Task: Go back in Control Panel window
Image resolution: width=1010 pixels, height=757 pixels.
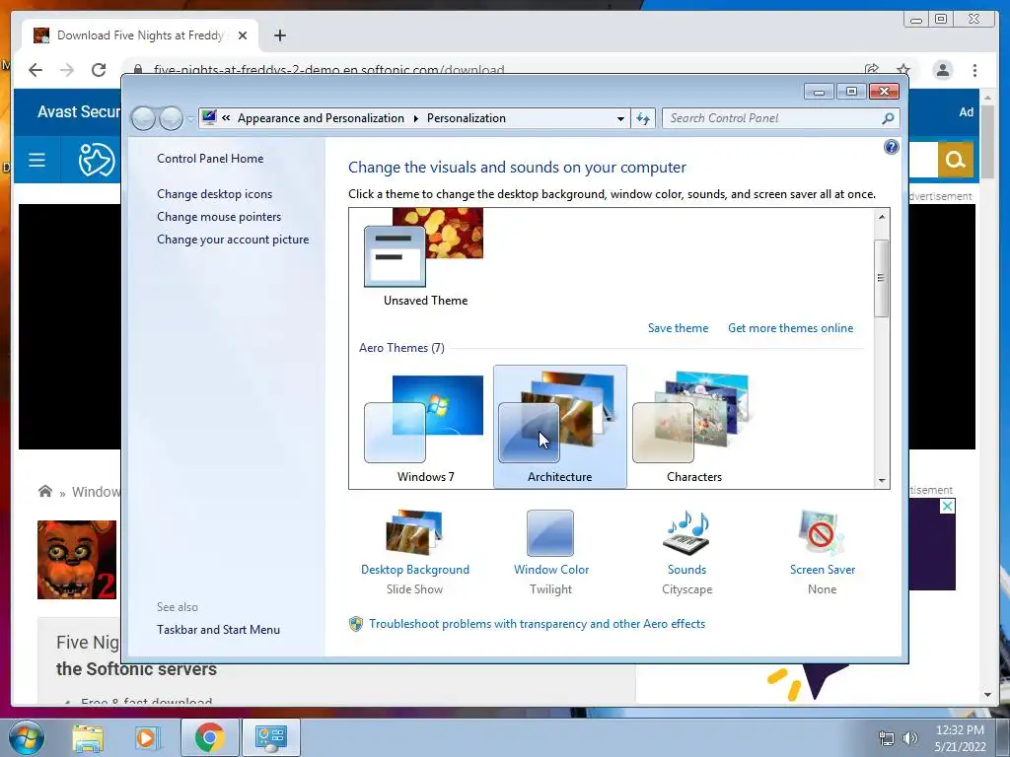Action: click(x=143, y=118)
